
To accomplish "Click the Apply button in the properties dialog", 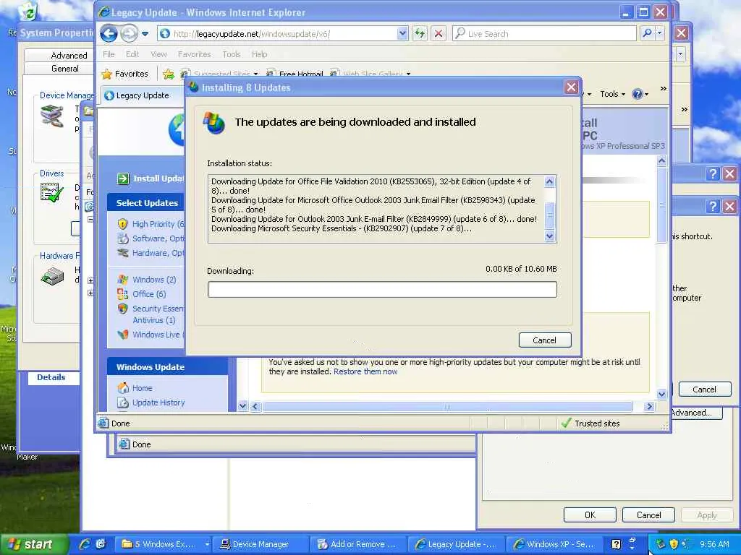I will click(x=707, y=515).
